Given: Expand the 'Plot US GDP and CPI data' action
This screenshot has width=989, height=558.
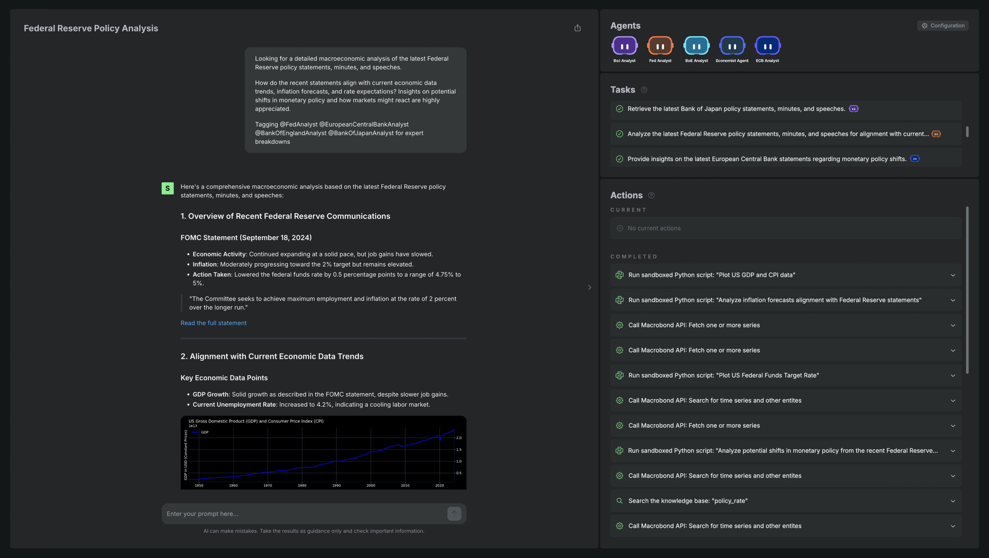Looking at the screenshot, I should pos(953,275).
